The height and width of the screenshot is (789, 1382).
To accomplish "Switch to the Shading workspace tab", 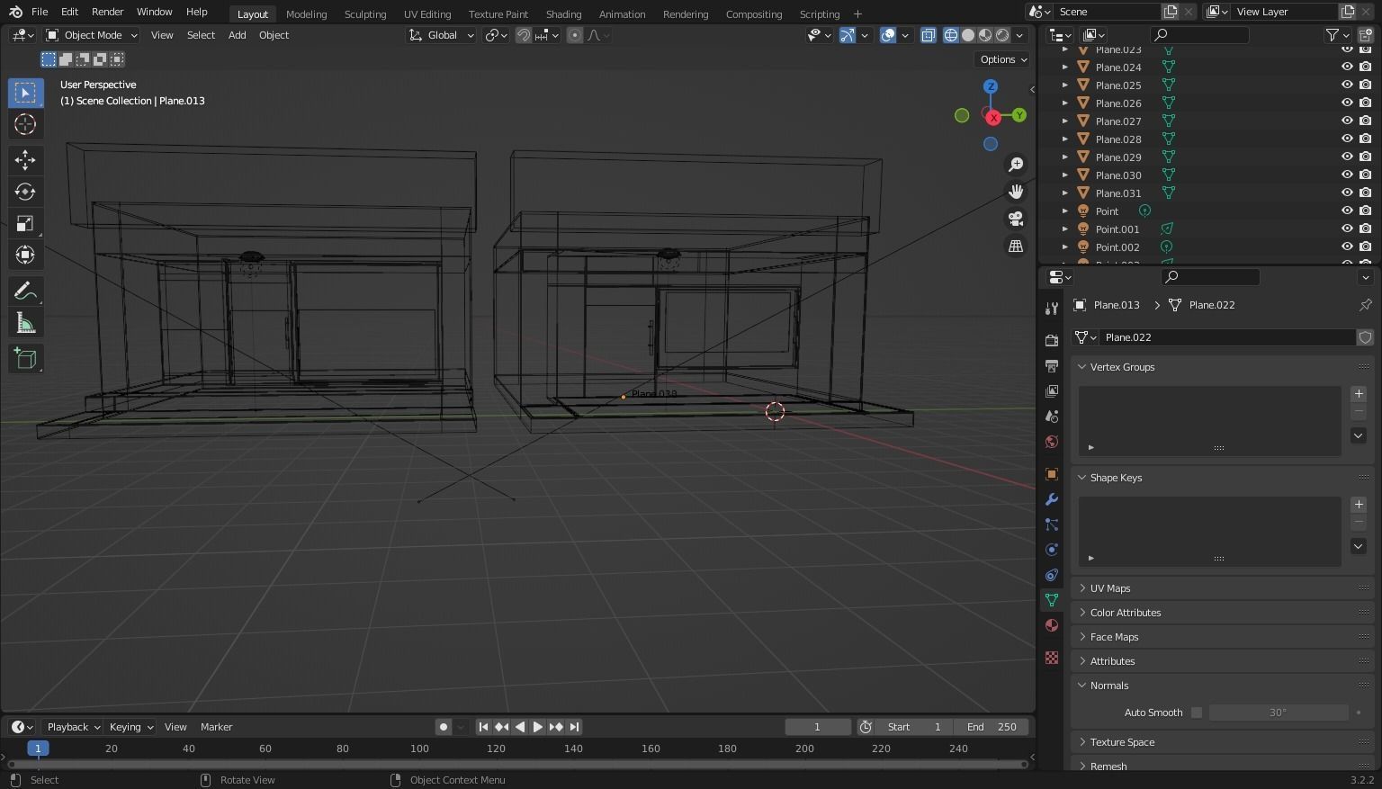I will tap(563, 13).
